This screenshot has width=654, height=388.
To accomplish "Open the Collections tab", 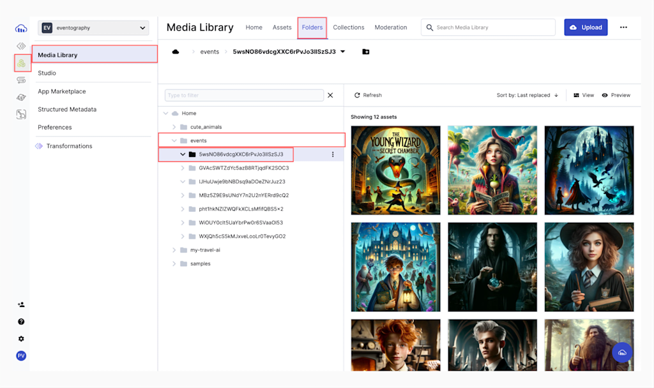I will pos(348,27).
